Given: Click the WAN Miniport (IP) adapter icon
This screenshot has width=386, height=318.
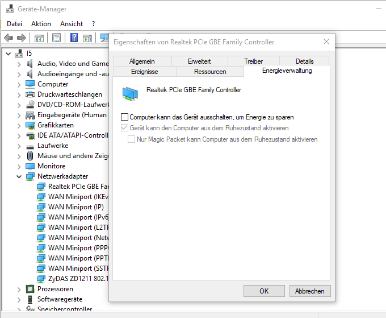Looking at the screenshot, I should point(41,207).
